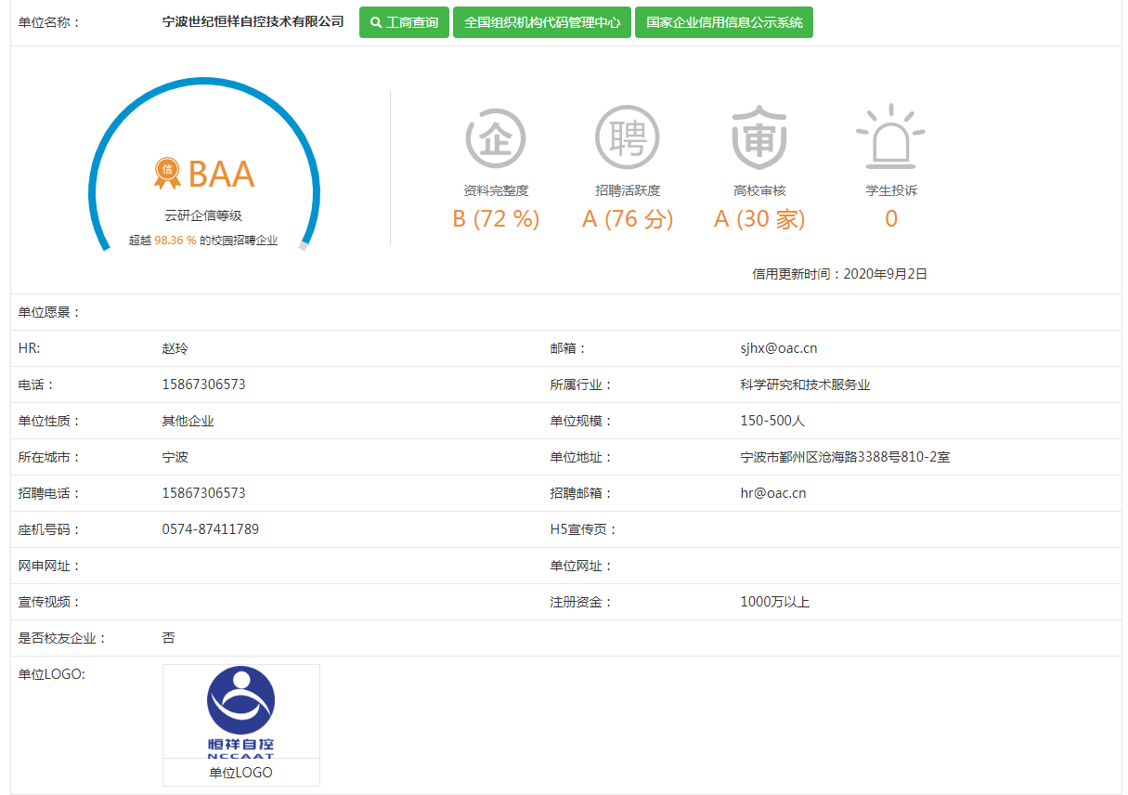Click the 审 university review shield icon
The width and height of the screenshot is (1128, 795).
pyautogui.click(x=758, y=138)
